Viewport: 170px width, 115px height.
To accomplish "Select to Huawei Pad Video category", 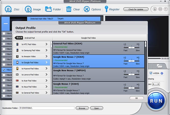I will pos(32,68).
